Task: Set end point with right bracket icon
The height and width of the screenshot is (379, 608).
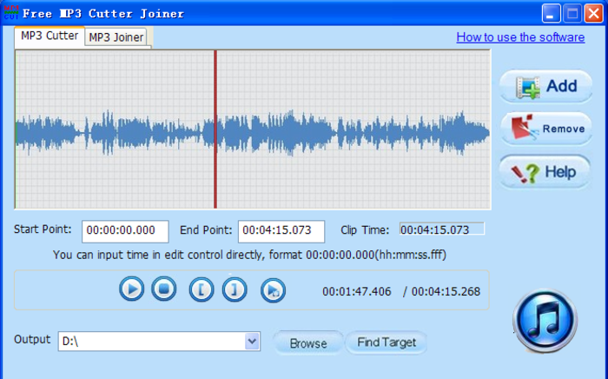Action: tap(235, 289)
